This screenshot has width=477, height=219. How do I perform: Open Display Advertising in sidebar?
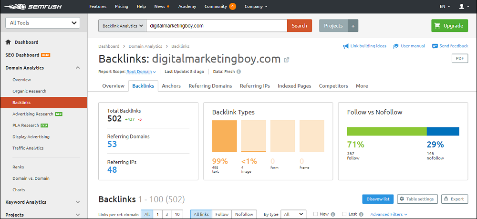[x=31, y=137]
